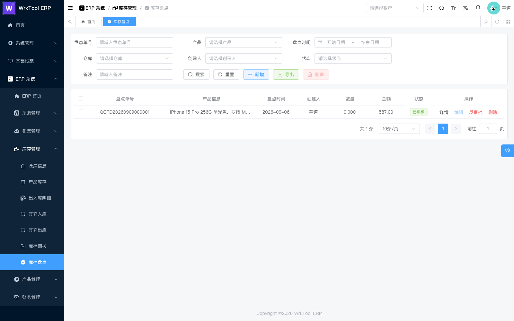Open the global search icon
This screenshot has width=514, height=321.
pos(442,8)
